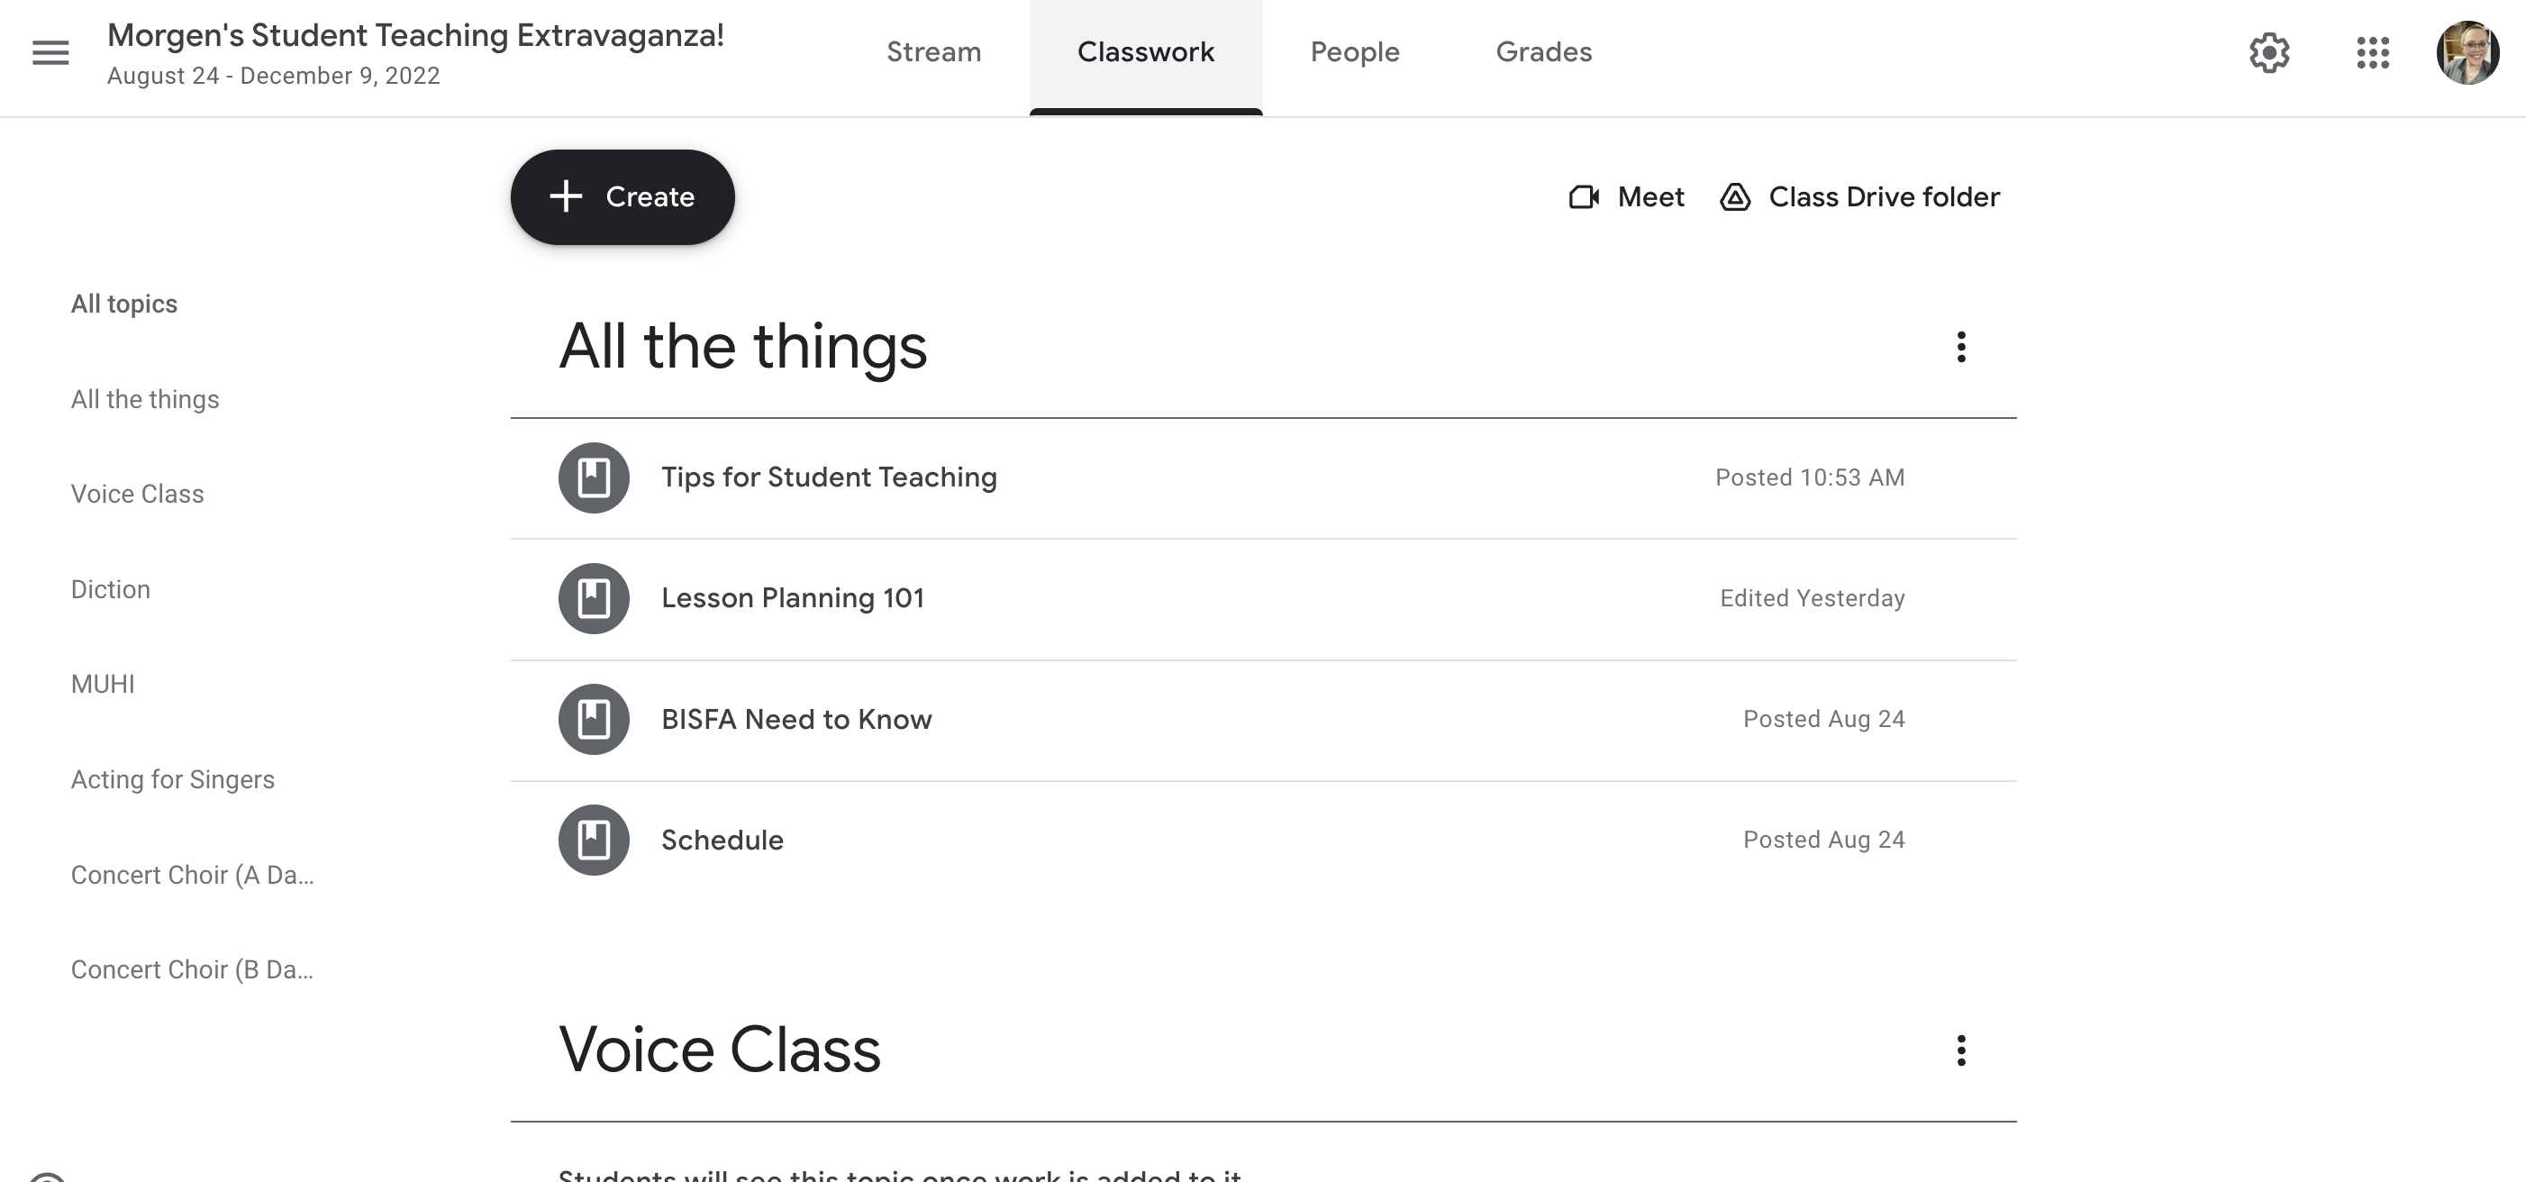Switch to the Stream tab
This screenshot has width=2526, height=1182.
[x=933, y=52]
